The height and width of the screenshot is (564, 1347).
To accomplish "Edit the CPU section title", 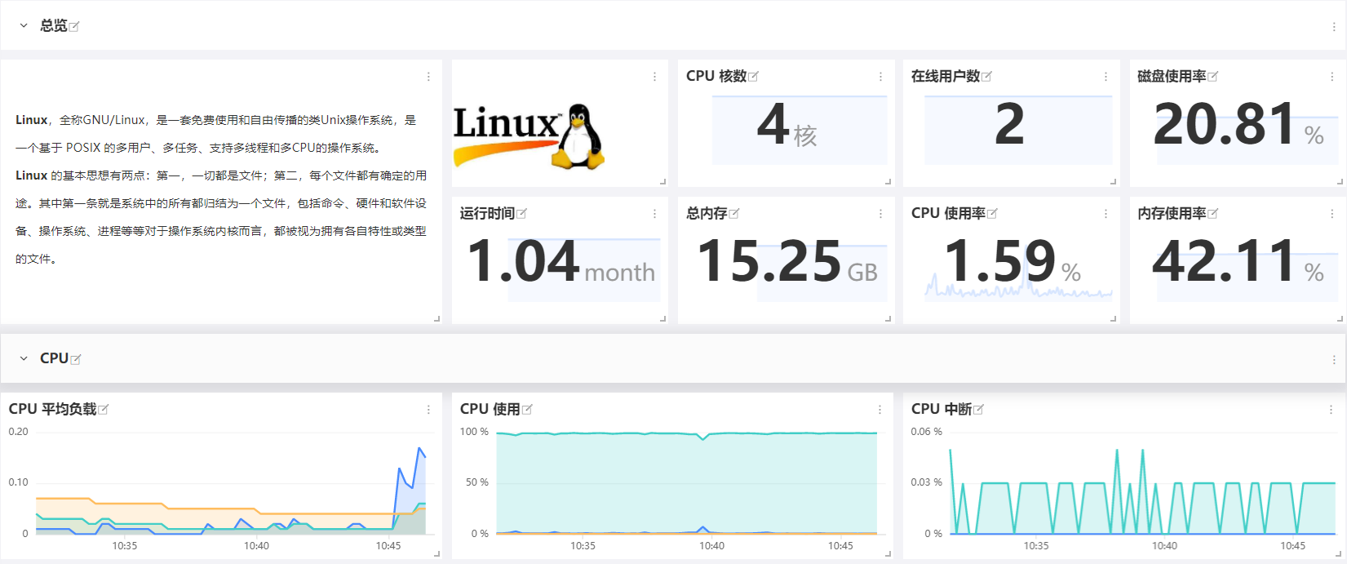I will (76, 359).
